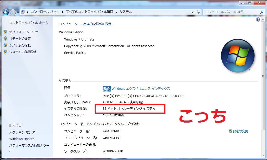Click 設定の変更 link

(240, 131)
